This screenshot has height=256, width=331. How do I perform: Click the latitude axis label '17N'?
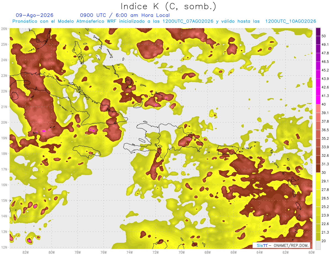4,169
